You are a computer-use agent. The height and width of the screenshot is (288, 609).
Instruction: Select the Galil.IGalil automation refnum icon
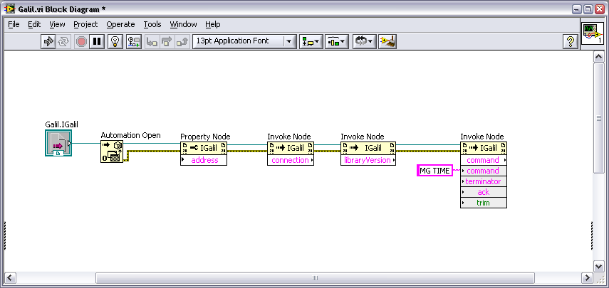click(x=58, y=143)
